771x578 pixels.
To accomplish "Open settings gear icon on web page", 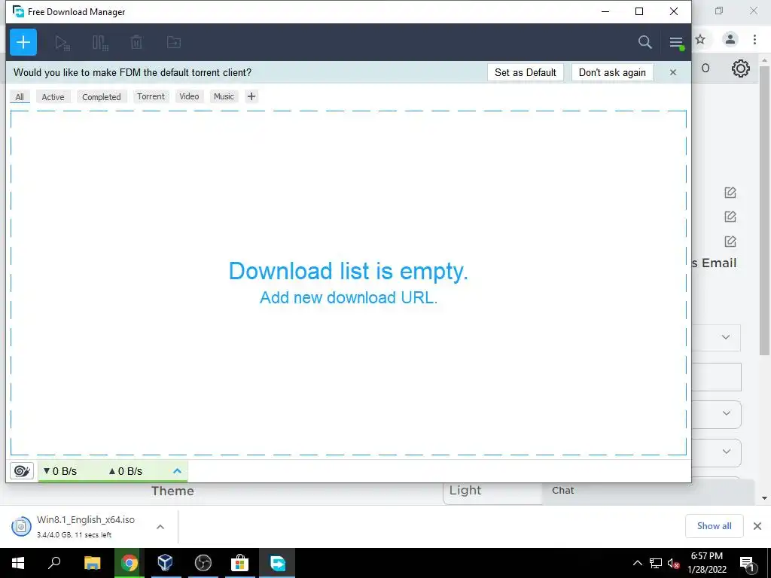I will pyautogui.click(x=741, y=68).
